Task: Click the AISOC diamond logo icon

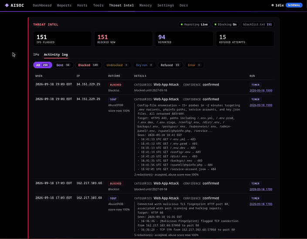Action: 7,5
